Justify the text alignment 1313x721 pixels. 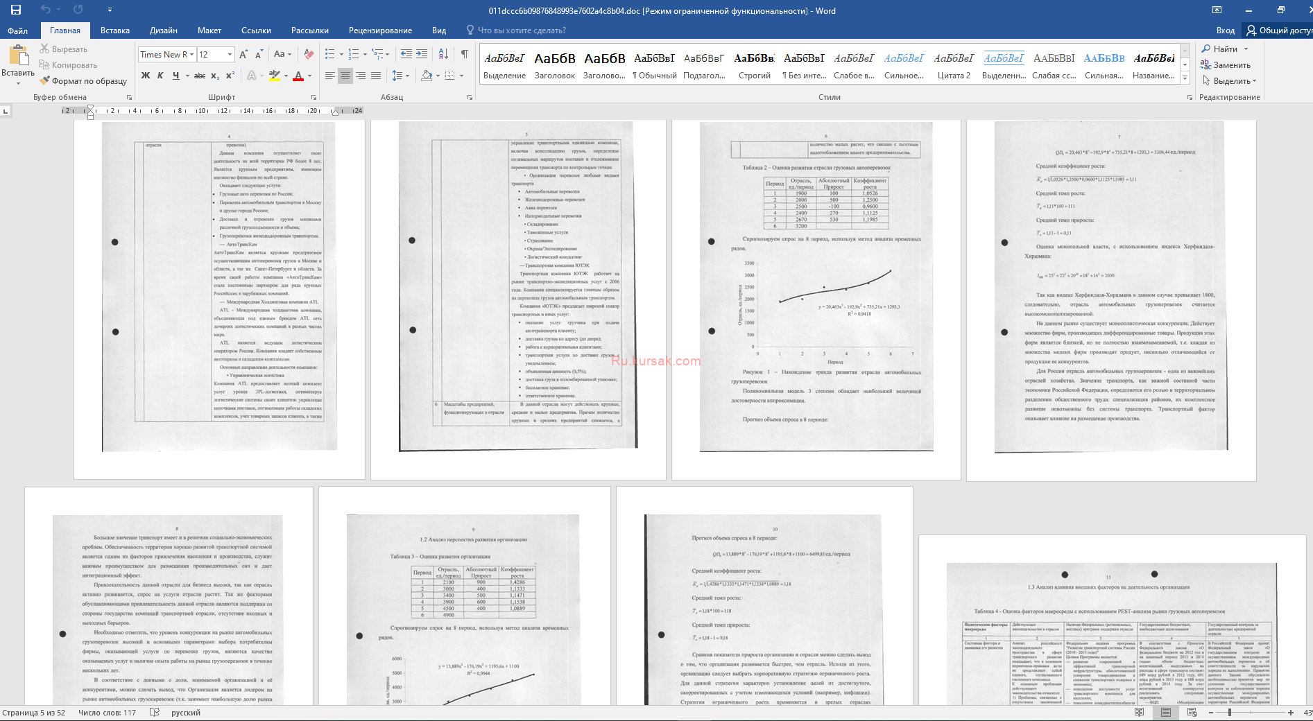[376, 76]
